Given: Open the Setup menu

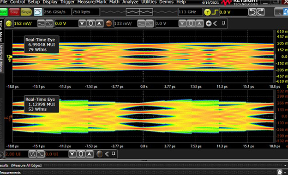Looking at the screenshot, I should pyautogui.click(x=34, y=2).
